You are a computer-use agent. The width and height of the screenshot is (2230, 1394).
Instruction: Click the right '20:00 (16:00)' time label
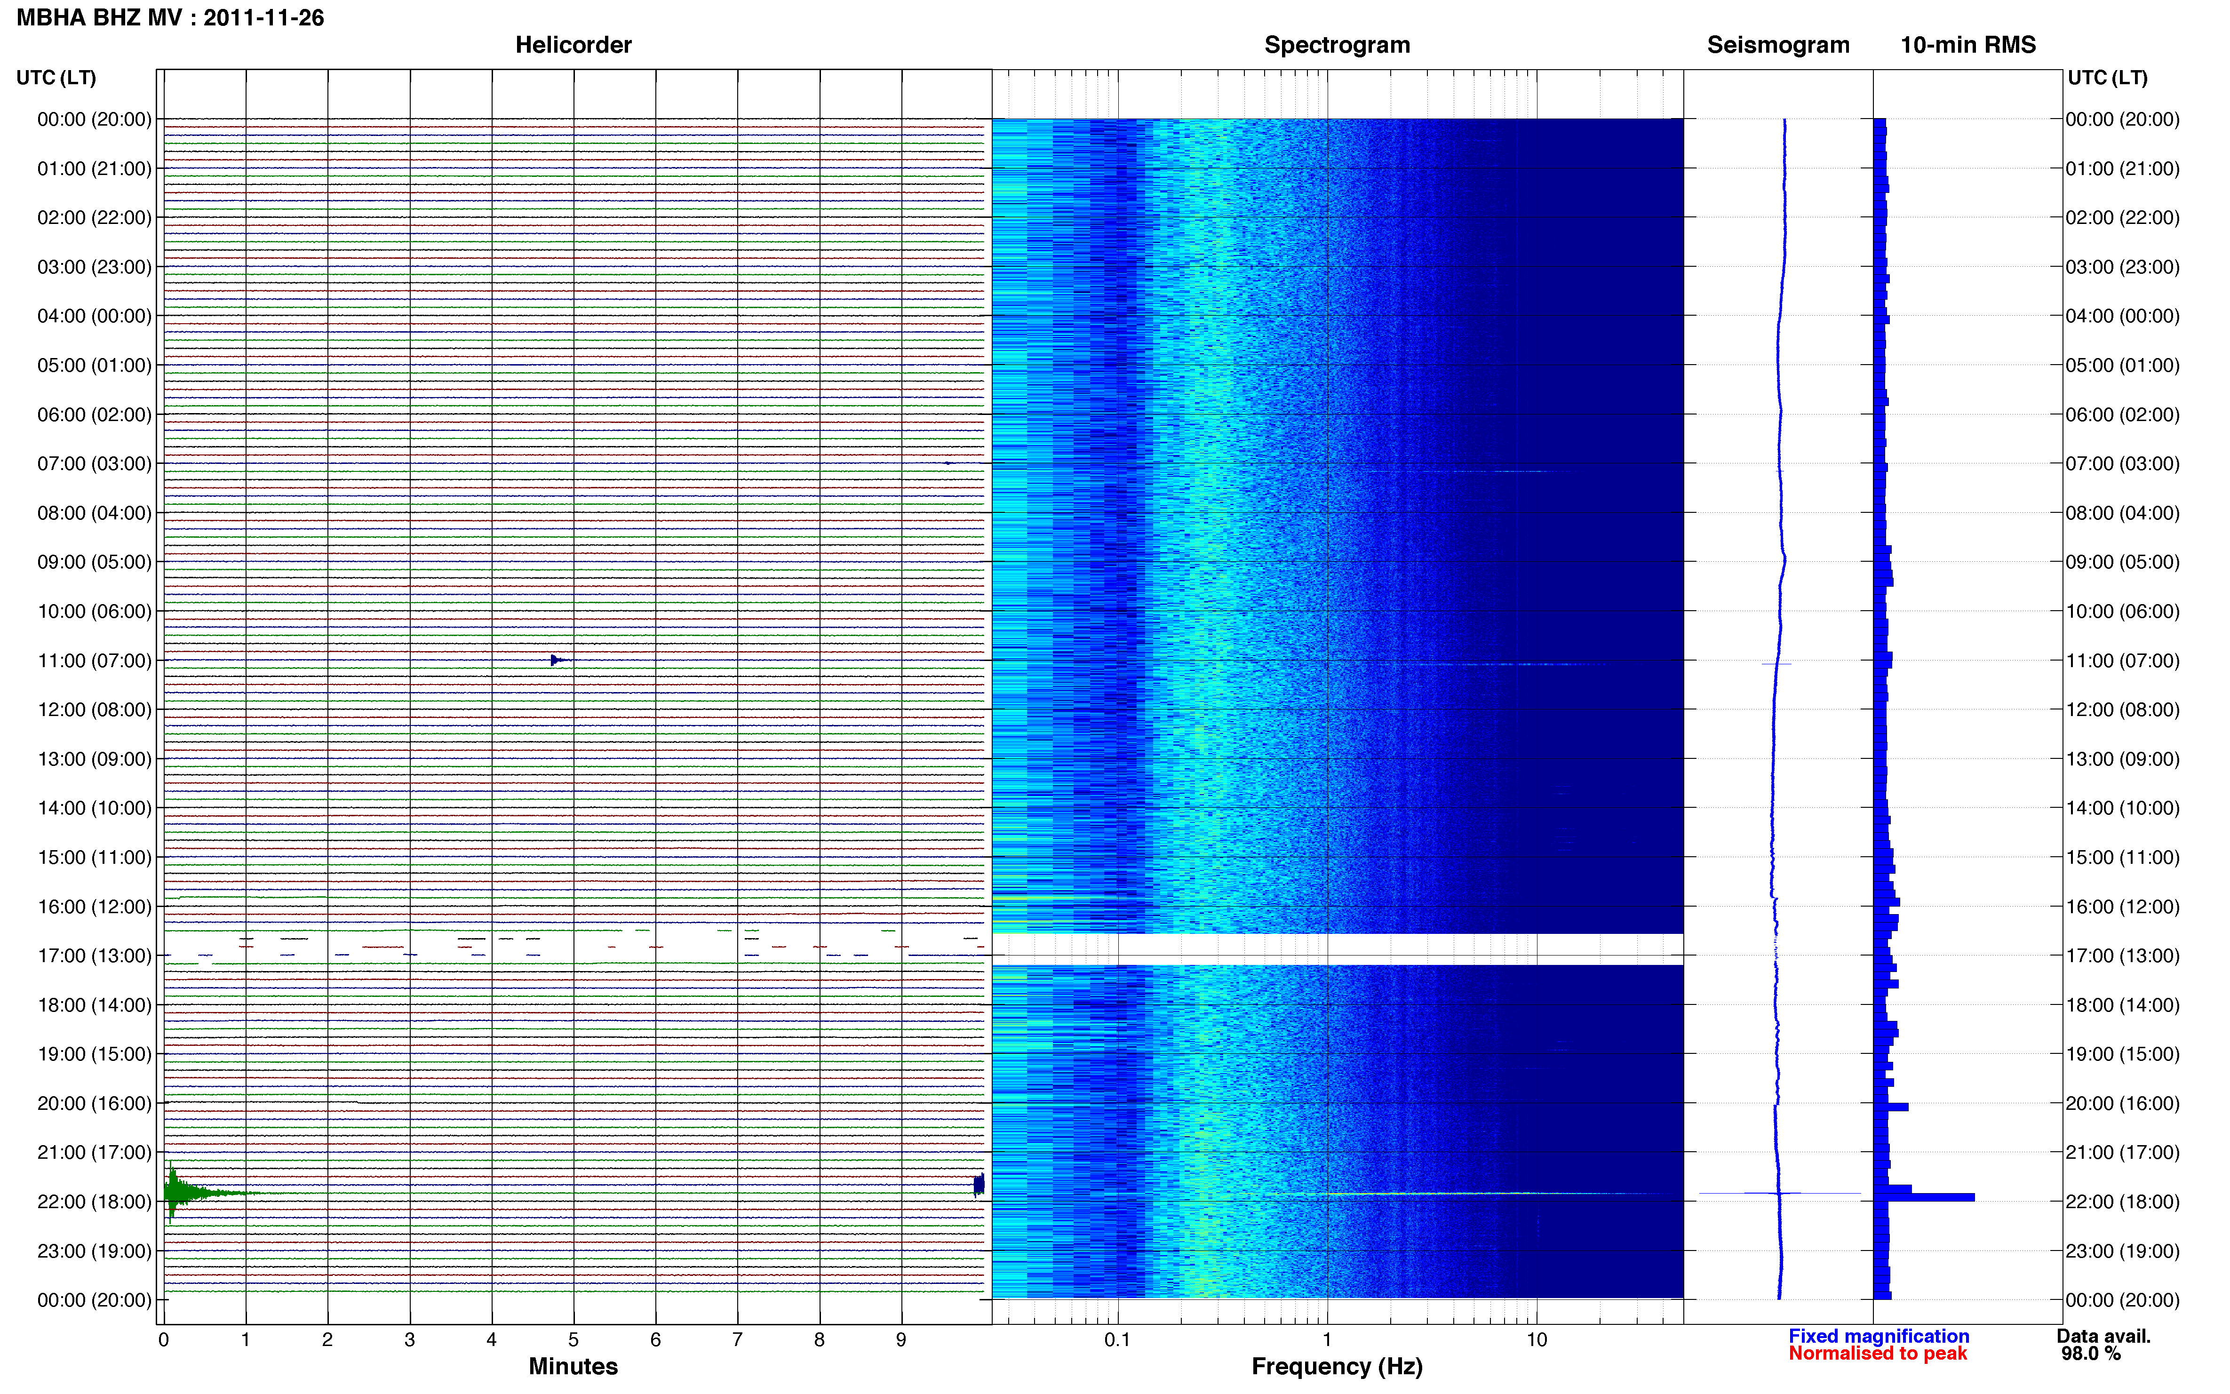[x=2122, y=1104]
